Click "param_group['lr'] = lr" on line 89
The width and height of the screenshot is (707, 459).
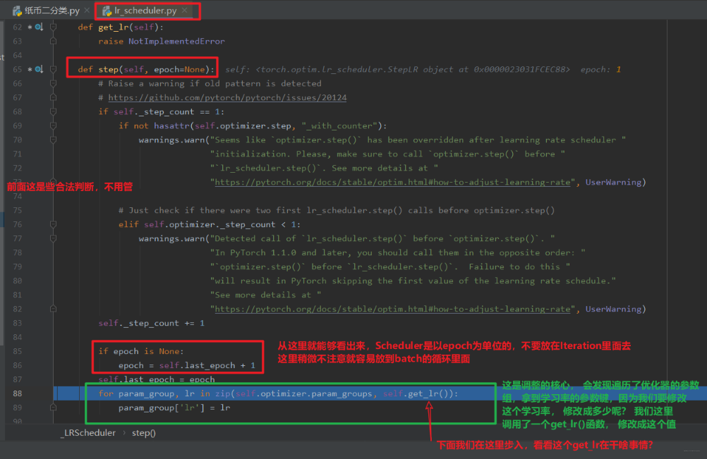[x=174, y=408]
